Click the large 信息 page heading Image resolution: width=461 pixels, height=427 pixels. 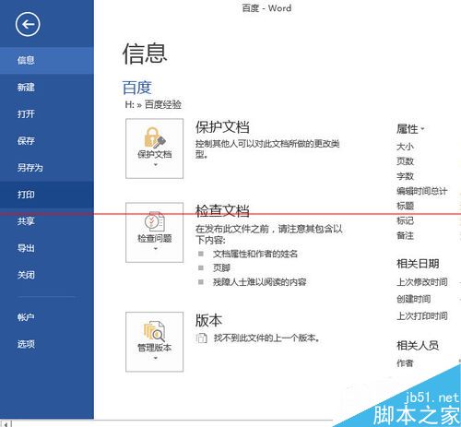point(145,53)
